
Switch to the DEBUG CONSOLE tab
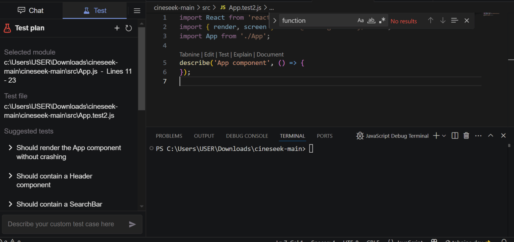pyautogui.click(x=247, y=136)
